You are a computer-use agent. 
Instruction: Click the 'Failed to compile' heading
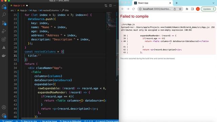point(134,16)
